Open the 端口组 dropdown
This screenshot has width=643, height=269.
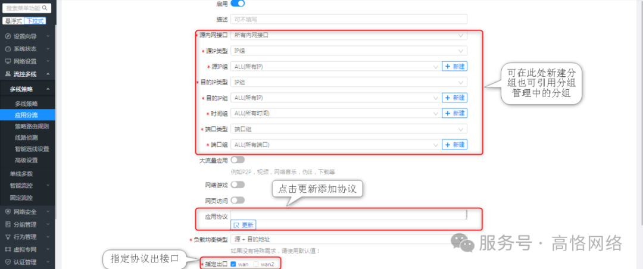pyautogui.click(x=335, y=145)
